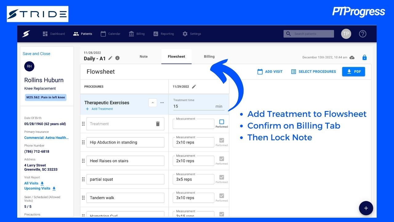Uncheck Performed for Hip Abduction in standing
Image resolution: width=394 pixels, height=222 pixels.
[x=222, y=140]
